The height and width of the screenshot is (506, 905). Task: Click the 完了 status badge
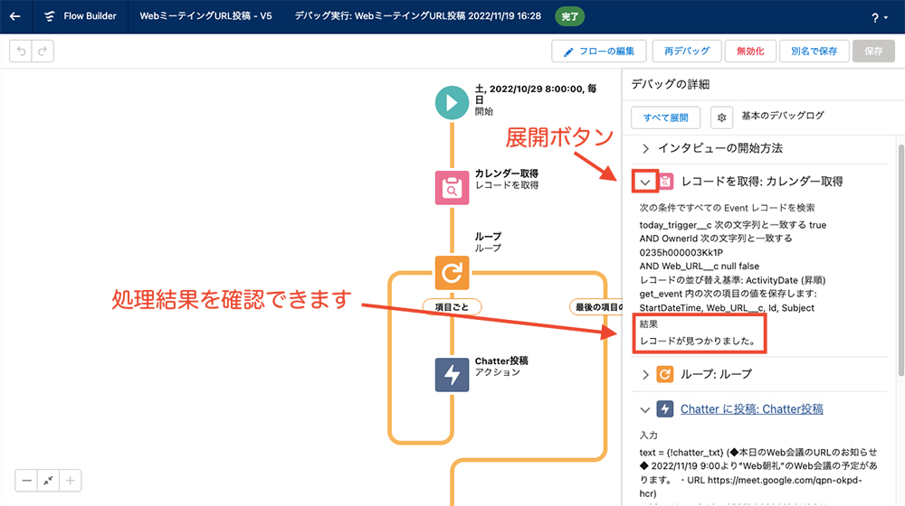point(569,16)
